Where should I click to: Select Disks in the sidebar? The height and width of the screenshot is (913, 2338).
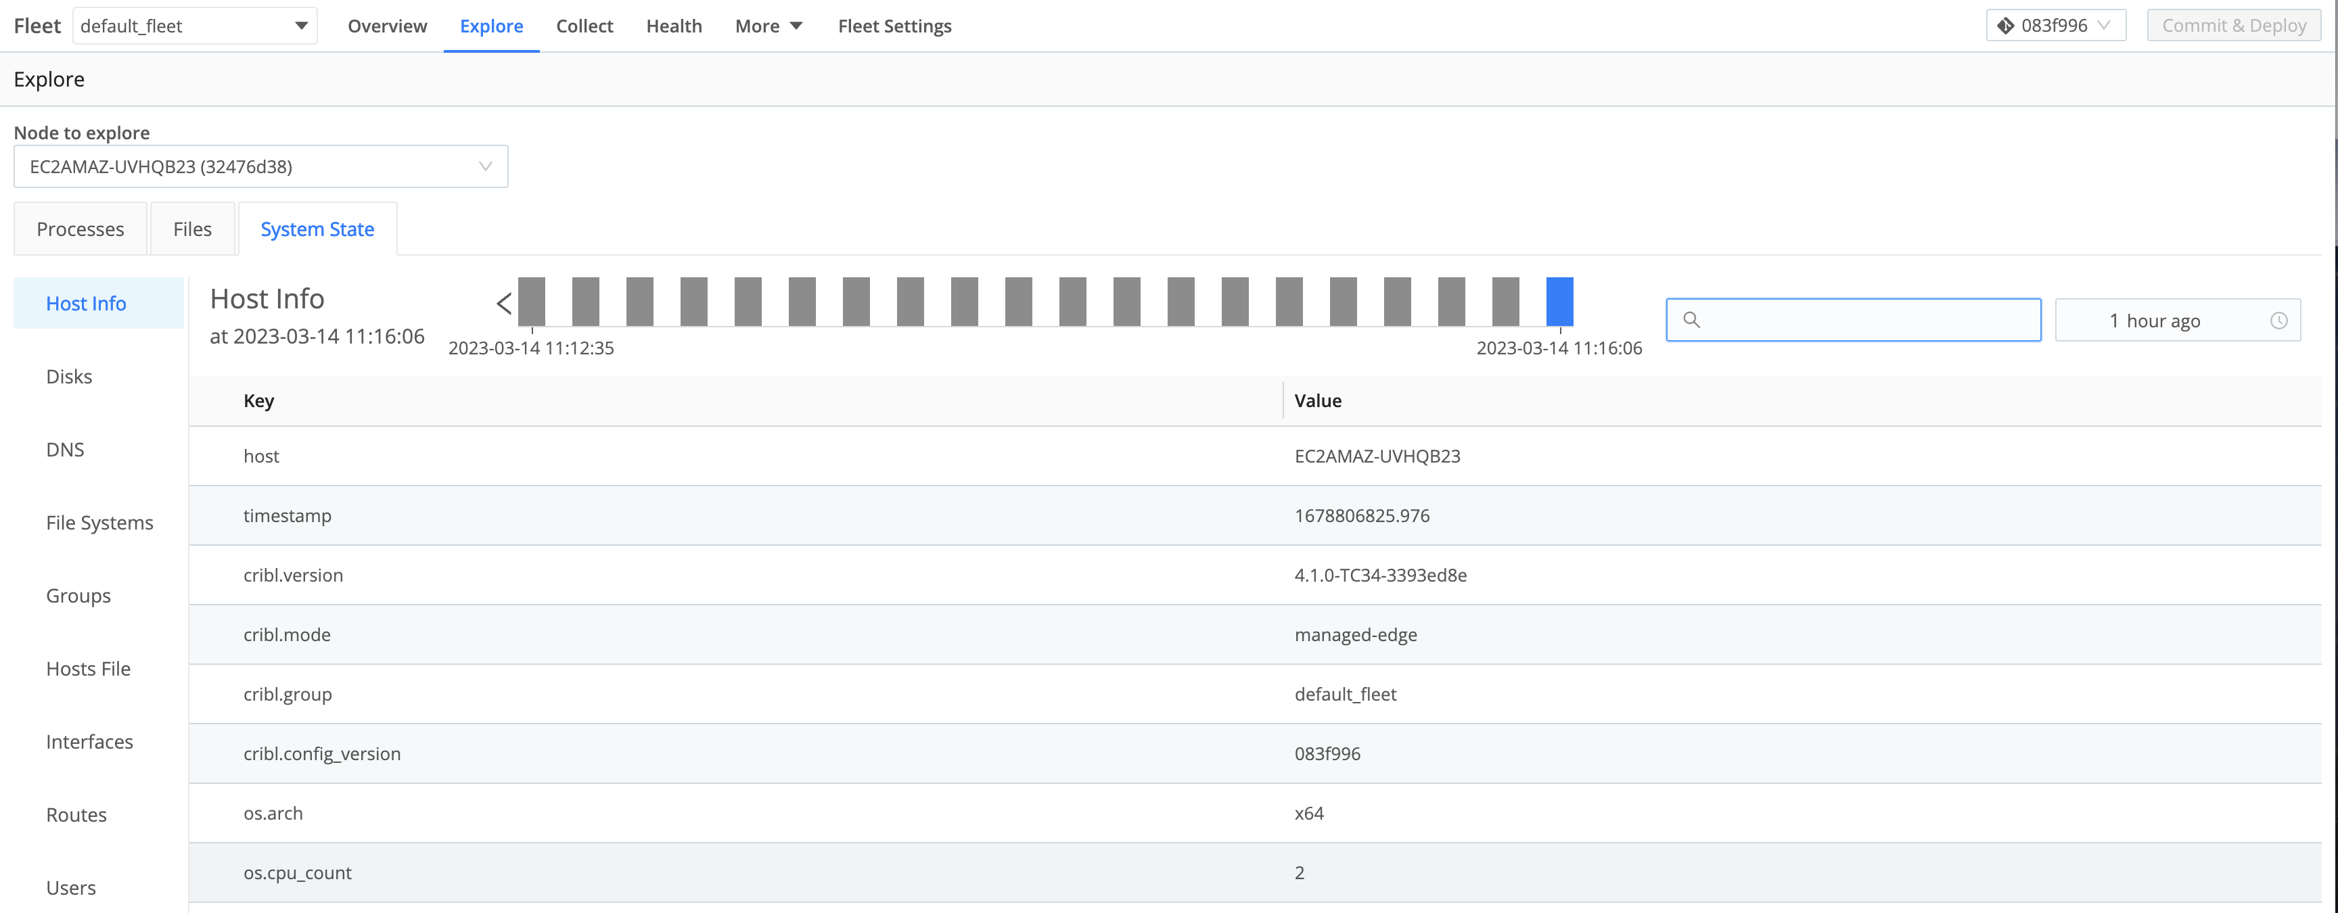(68, 376)
